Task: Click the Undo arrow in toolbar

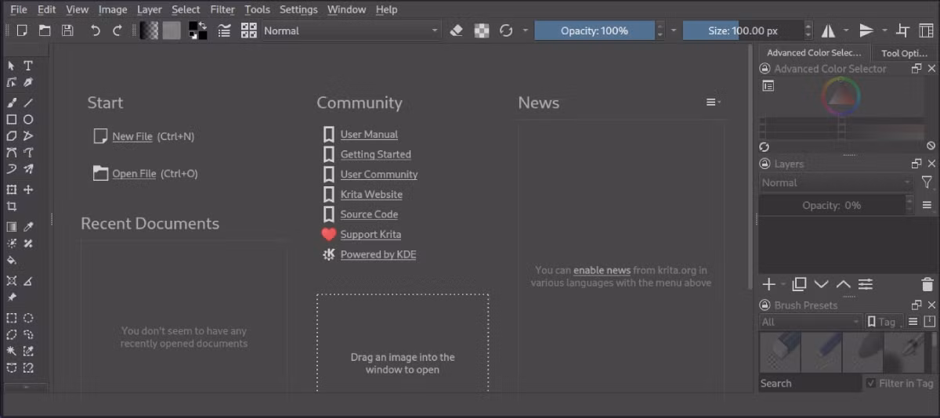Action: (x=96, y=31)
